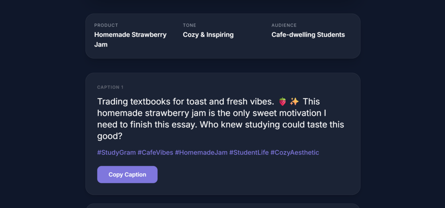Click the word 'good?' in caption

click(109, 136)
